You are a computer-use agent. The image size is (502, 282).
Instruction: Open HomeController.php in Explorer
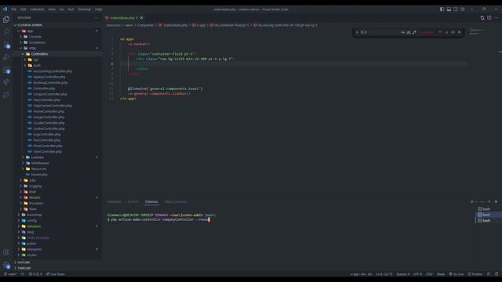click(49, 111)
